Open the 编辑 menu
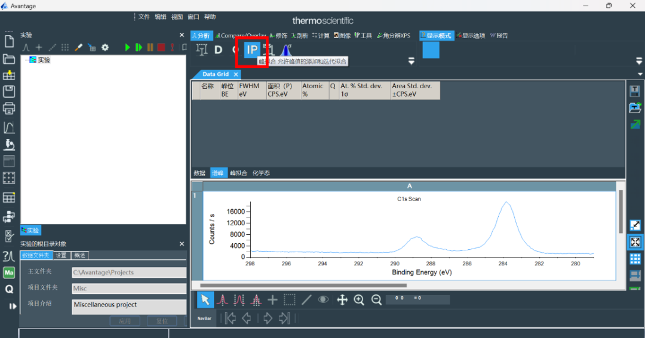This screenshot has width=645, height=338. tap(161, 17)
